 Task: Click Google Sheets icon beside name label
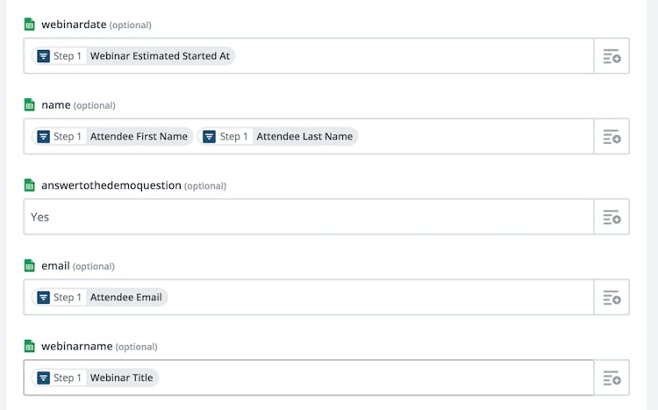click(30, 105)
